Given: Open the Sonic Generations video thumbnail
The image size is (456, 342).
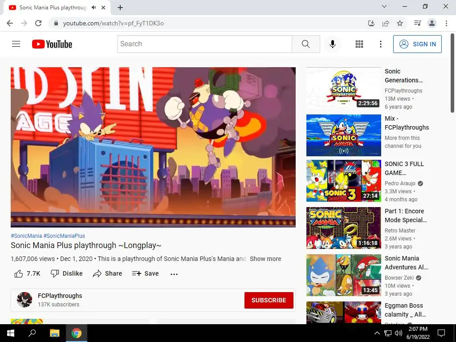Looking at the screenshot, I should coord(343,88).
